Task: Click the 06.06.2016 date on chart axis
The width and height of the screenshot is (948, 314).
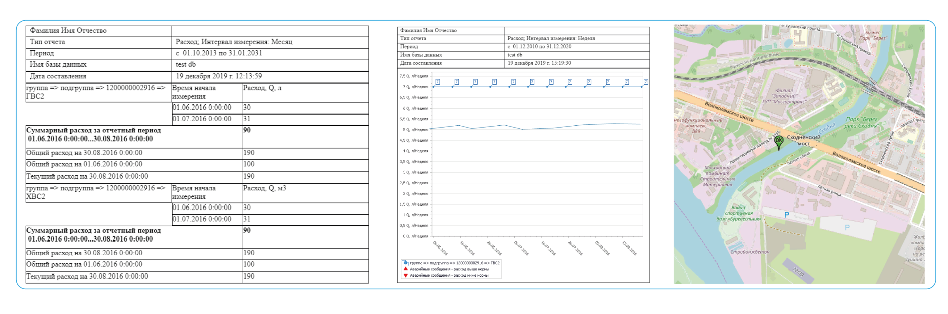Action: click(x=440, y=248)
